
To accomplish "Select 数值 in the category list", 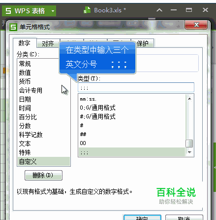I will point(44,73).
